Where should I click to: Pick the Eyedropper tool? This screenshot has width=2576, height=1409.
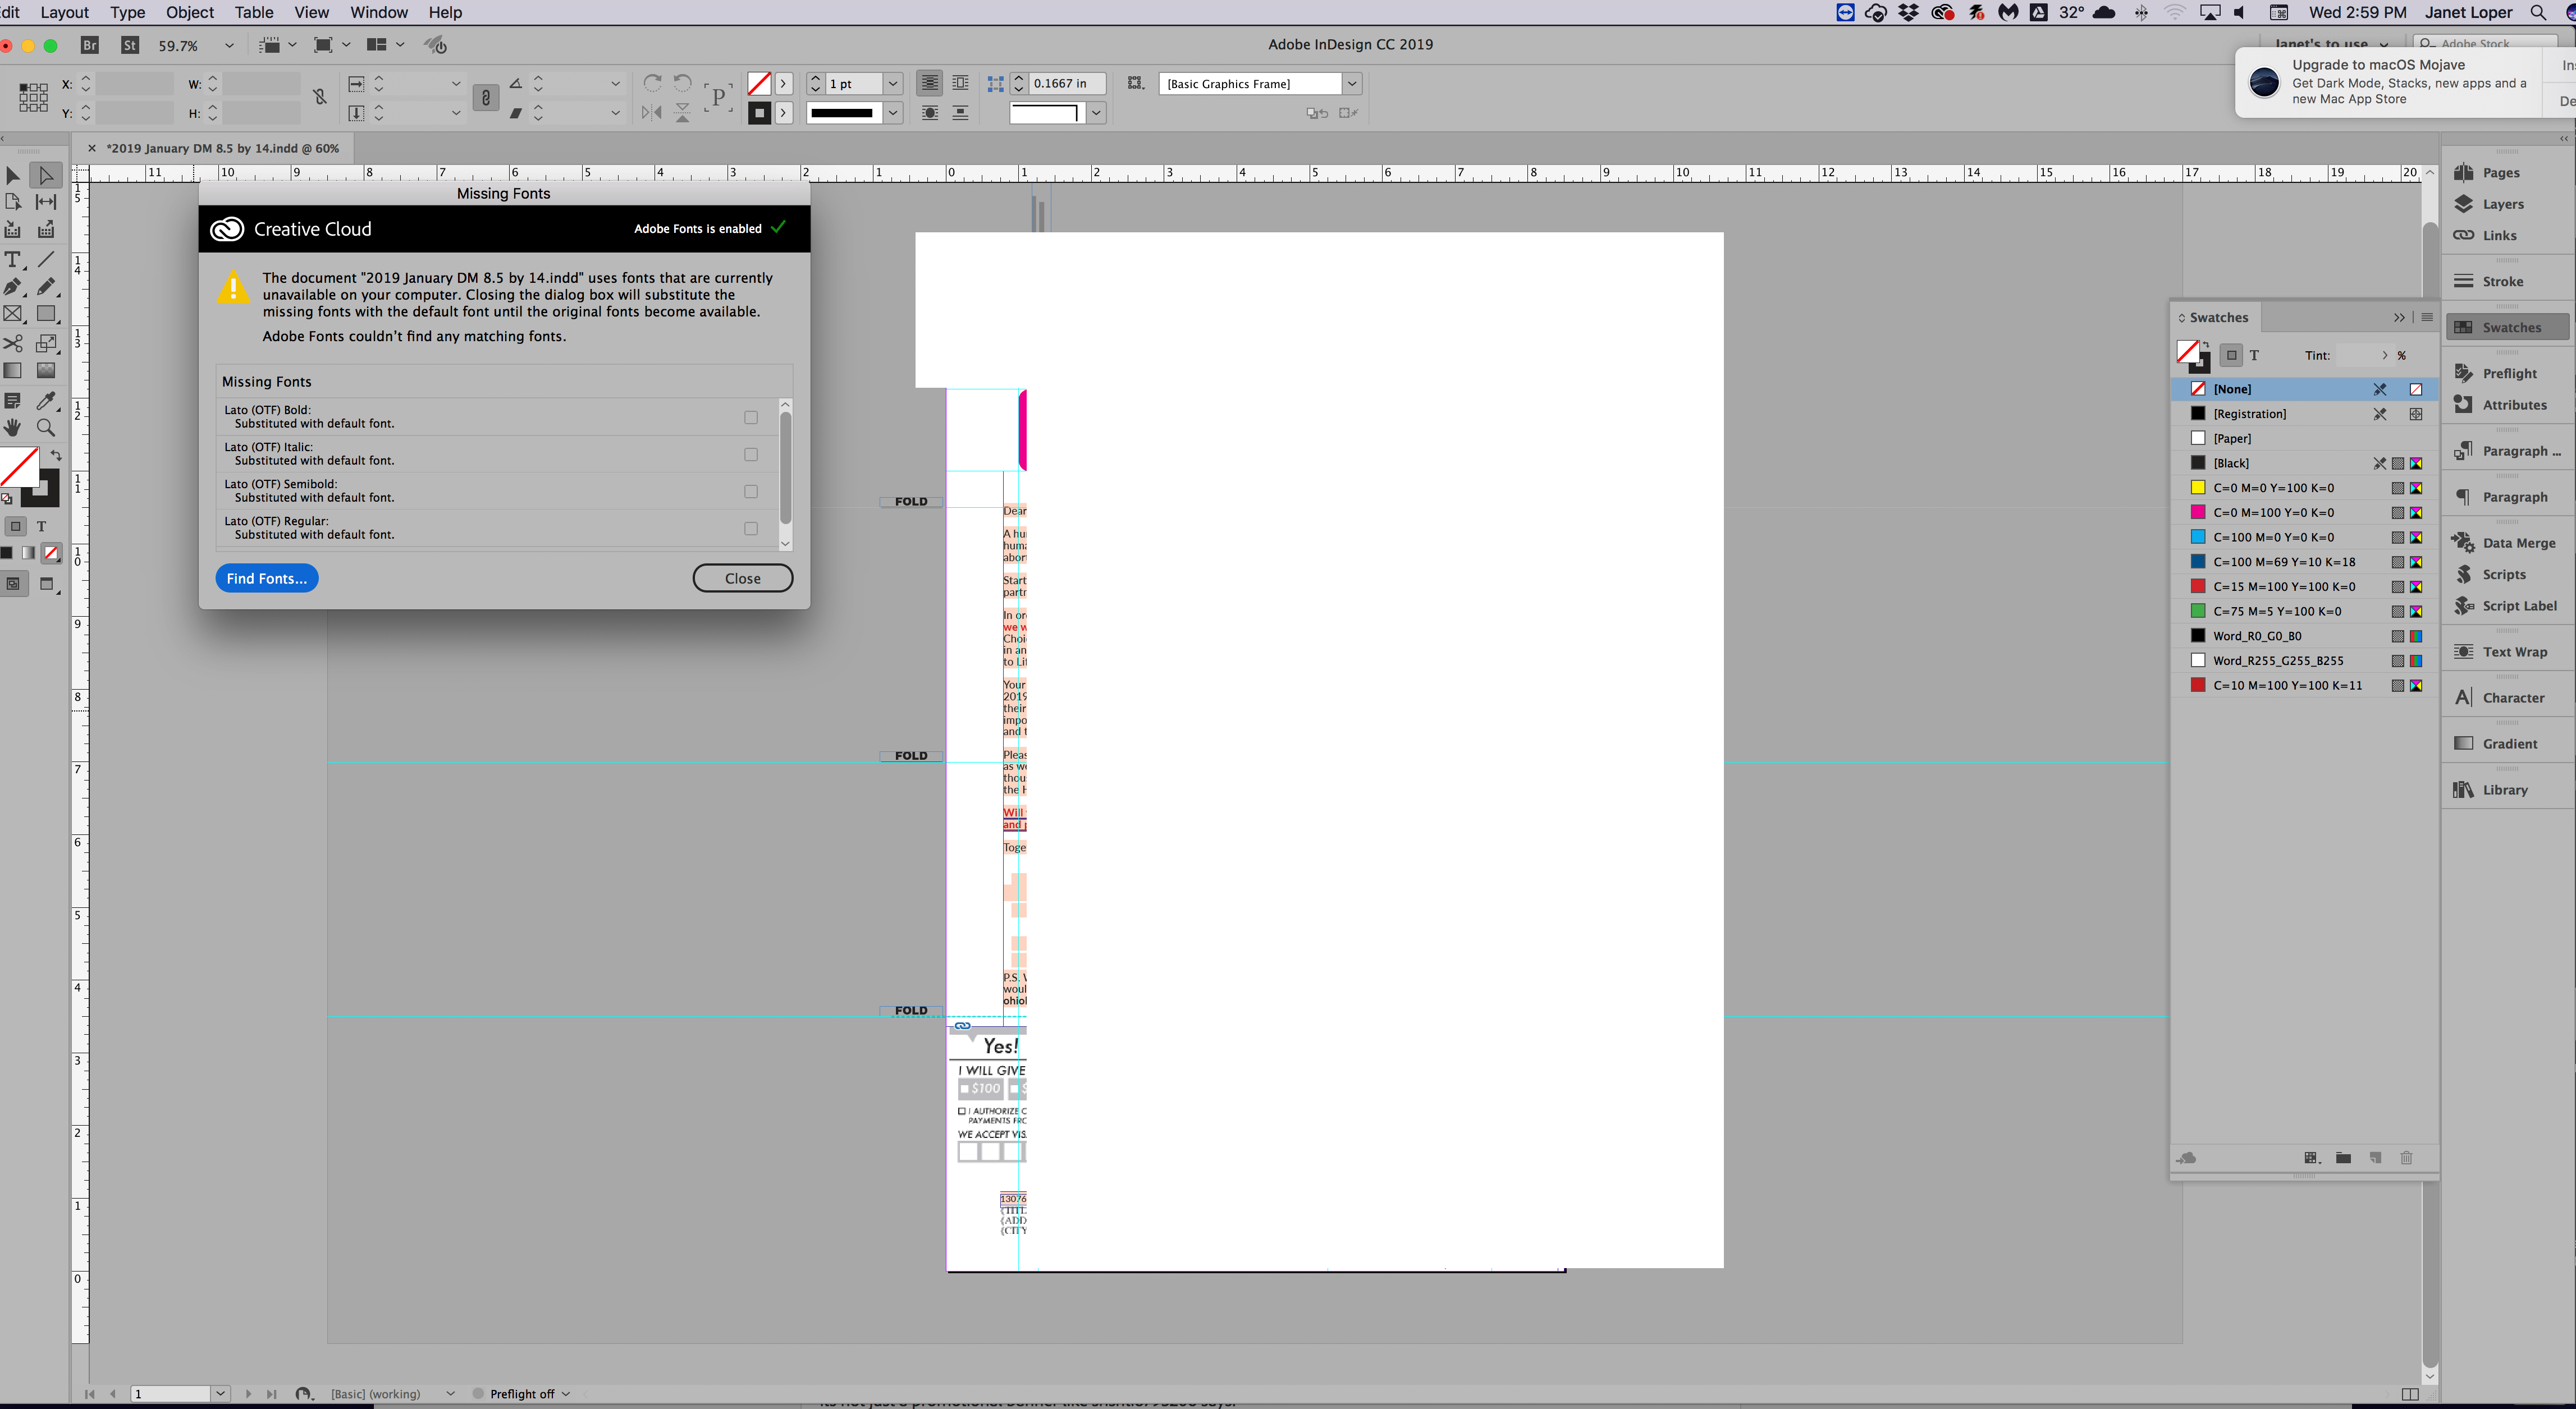(x=46, y=401)
